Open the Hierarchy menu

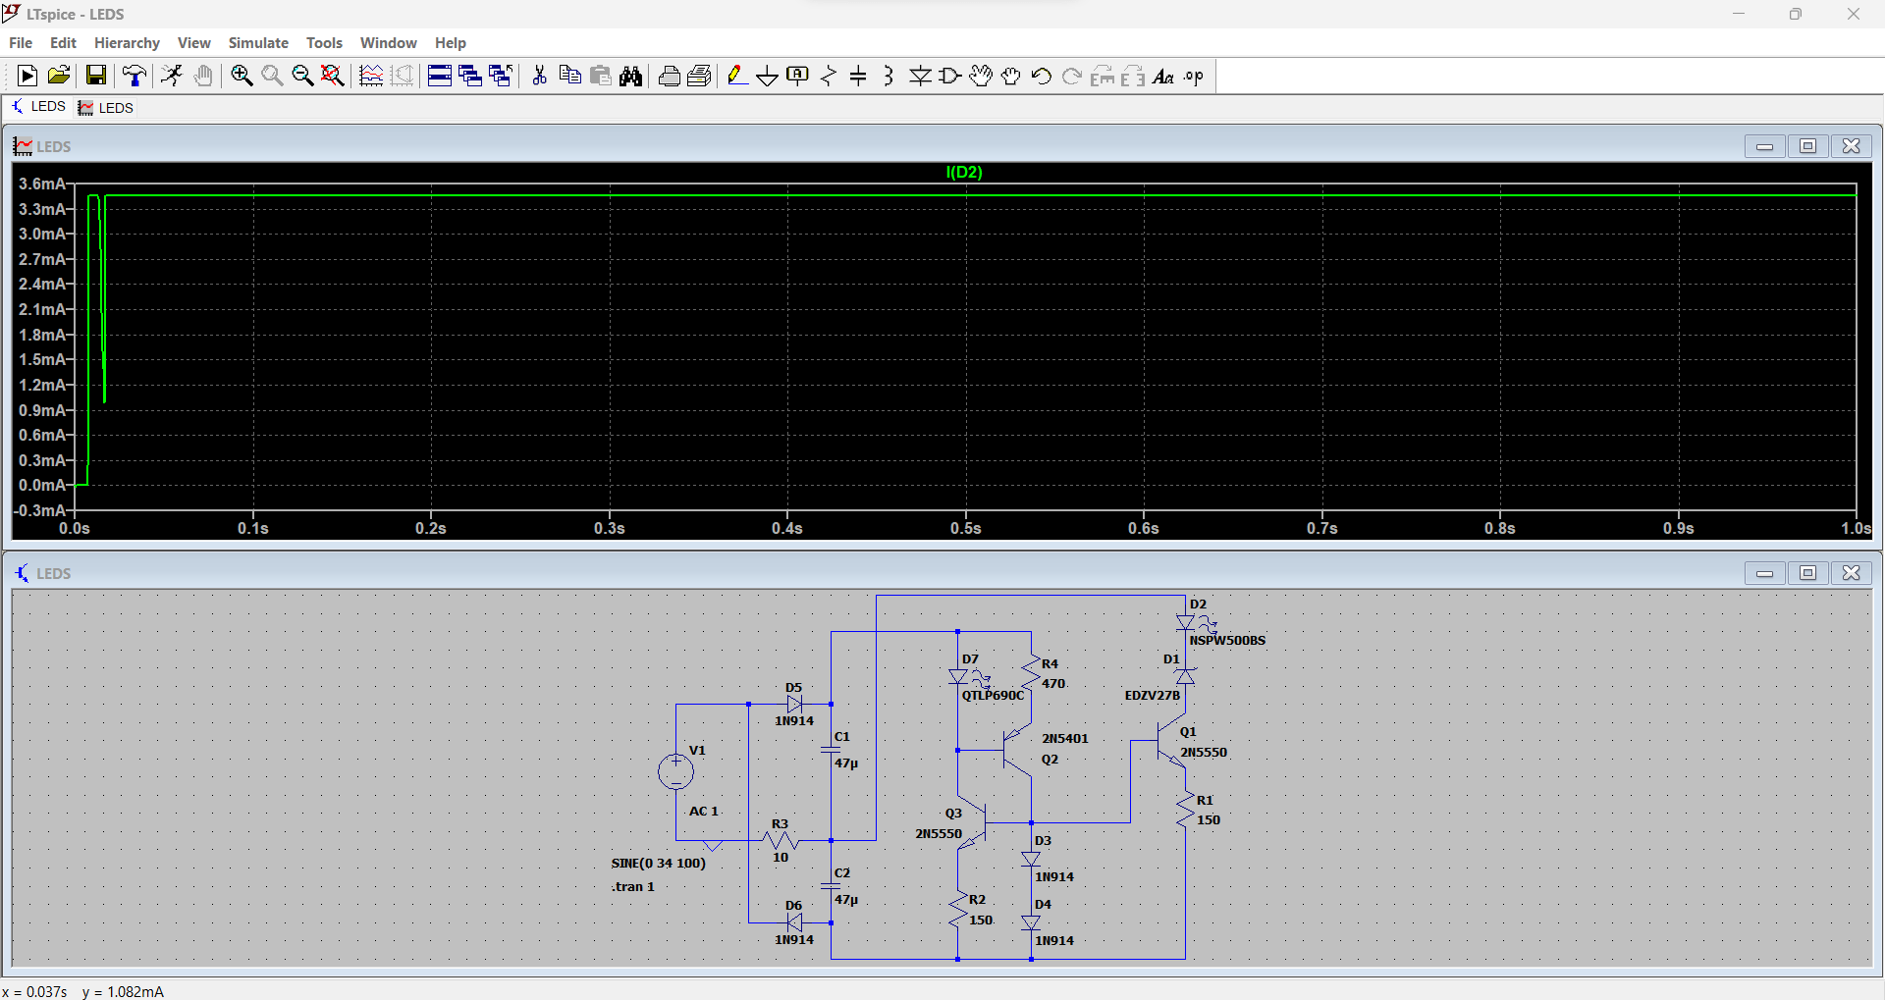(x=127, y=43)
